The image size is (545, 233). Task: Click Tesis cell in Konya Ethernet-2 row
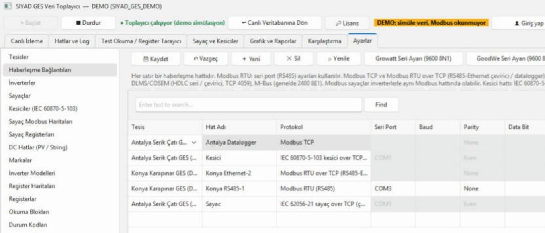[x=165, y=174]
